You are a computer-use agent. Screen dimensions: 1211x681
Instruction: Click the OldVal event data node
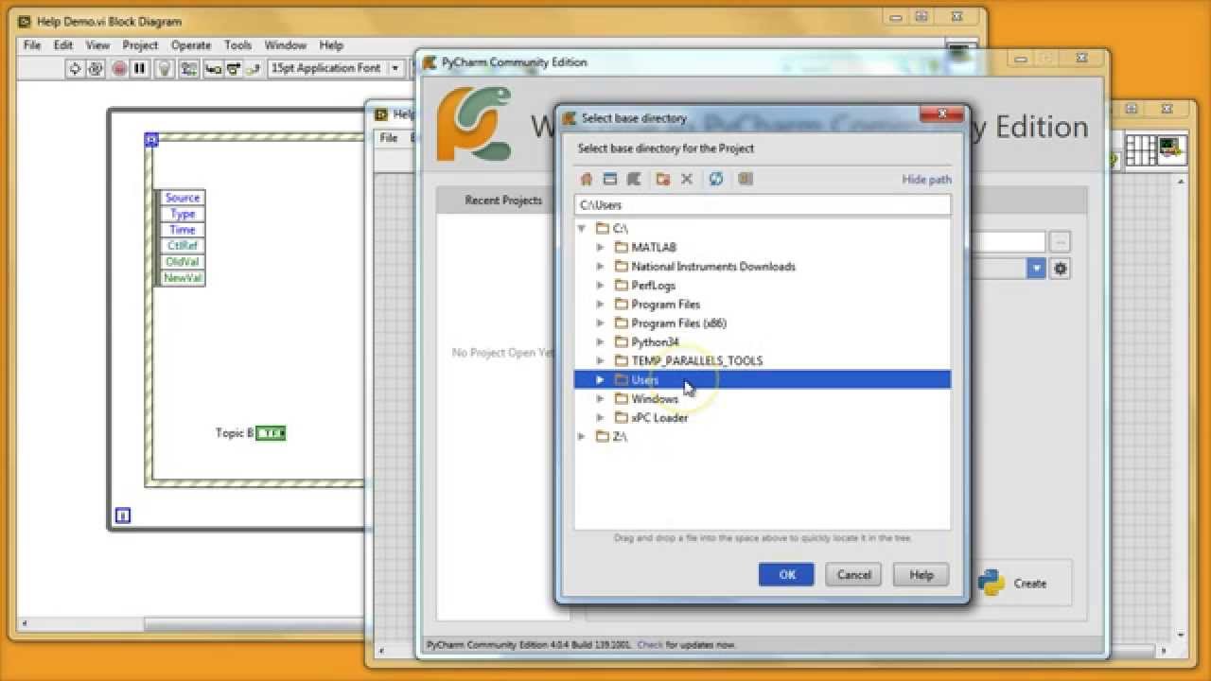pyautogui.click(x=182, y=262)
